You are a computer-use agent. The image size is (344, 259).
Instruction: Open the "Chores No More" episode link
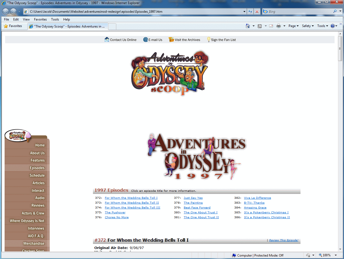point(117,217)
